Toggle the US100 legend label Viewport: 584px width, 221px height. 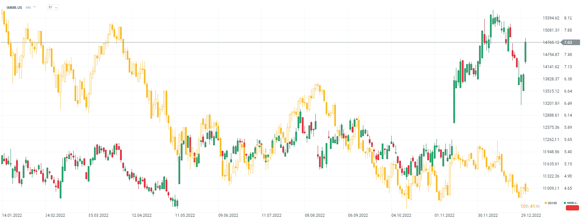[552, 203]
